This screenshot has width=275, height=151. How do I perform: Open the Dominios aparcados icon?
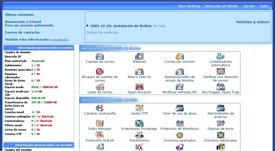point(180,135)
